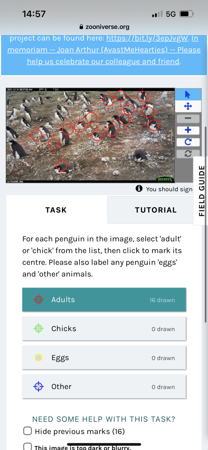Select the pan move tool
The width and height of the screenshot is (208, 450).
[188, 107]
